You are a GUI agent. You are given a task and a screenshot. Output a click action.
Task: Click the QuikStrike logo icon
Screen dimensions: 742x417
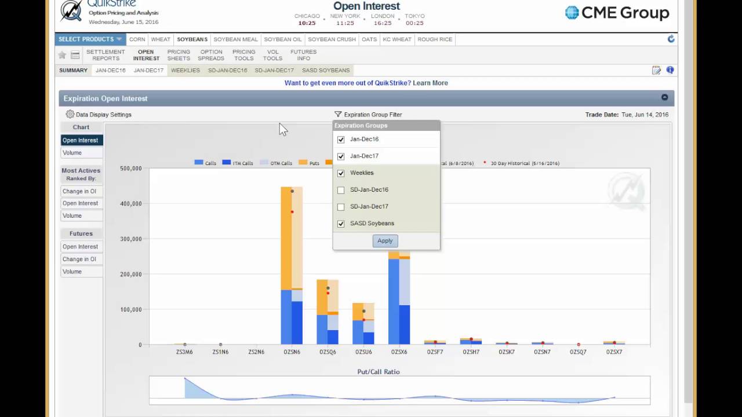(x=71, y=11)
